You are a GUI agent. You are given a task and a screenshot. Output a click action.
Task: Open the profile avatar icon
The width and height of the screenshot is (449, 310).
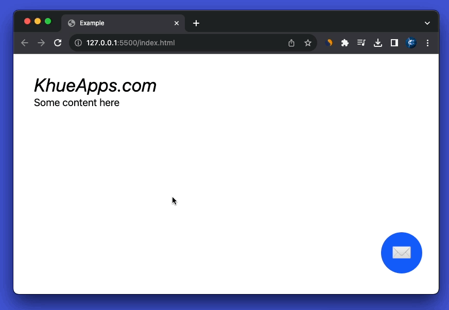click(x=411, y=43)
